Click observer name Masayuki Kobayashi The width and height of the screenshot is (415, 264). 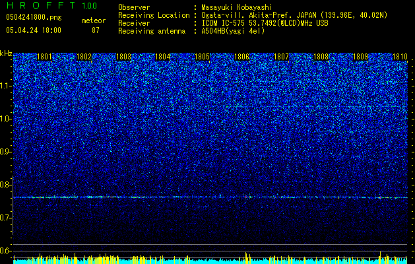click(x=237, y=7)
